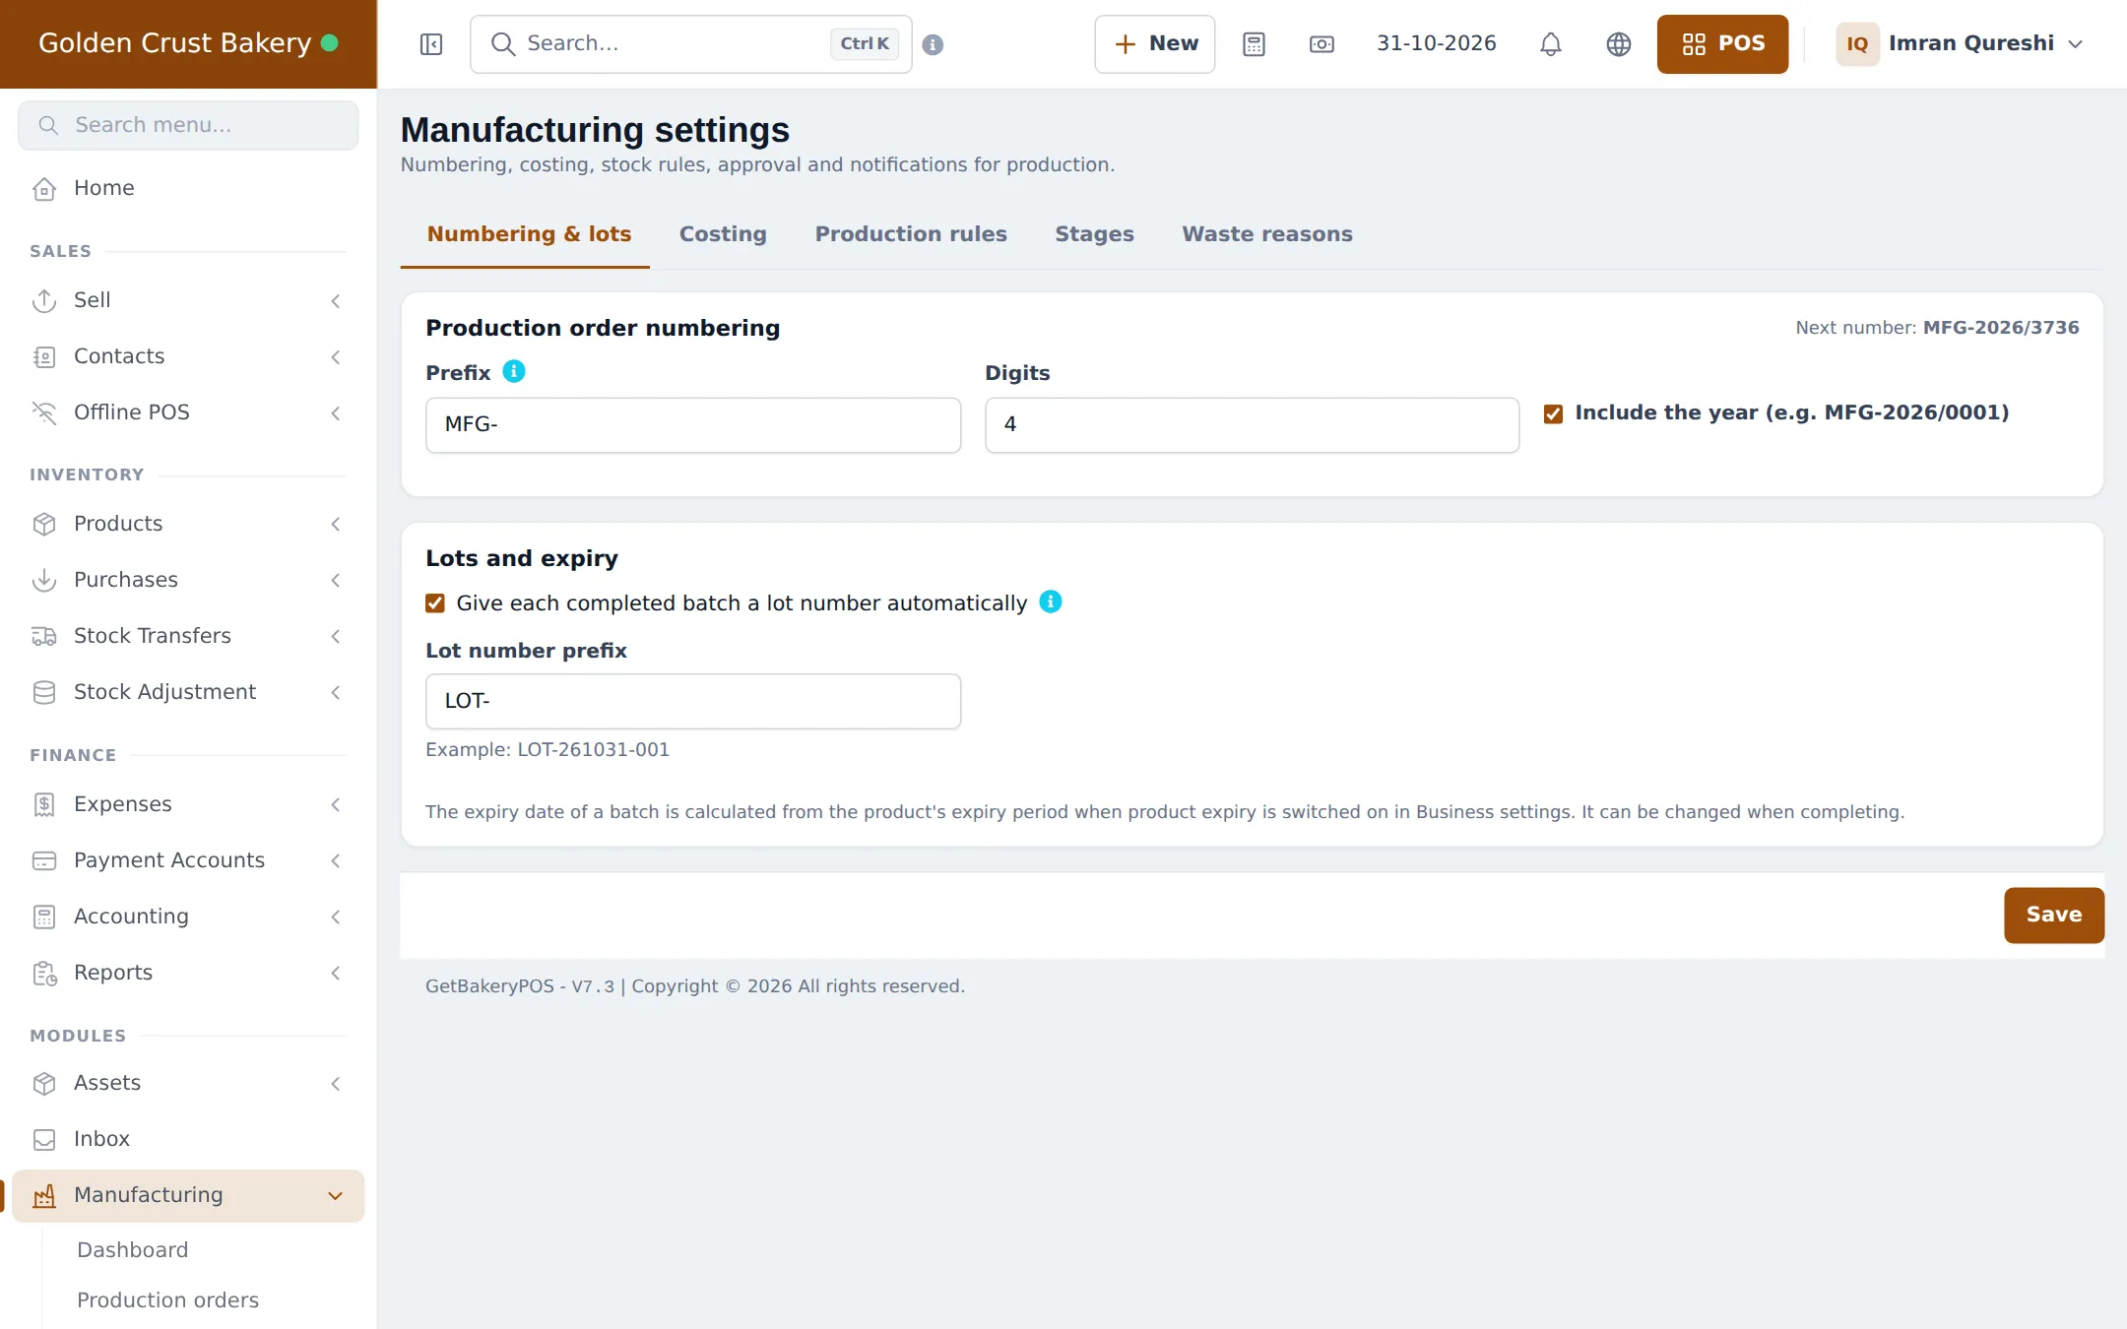Switch to Production rules tab
2127x1329 pixels.
pyautogui.click(x=911, y=234)
